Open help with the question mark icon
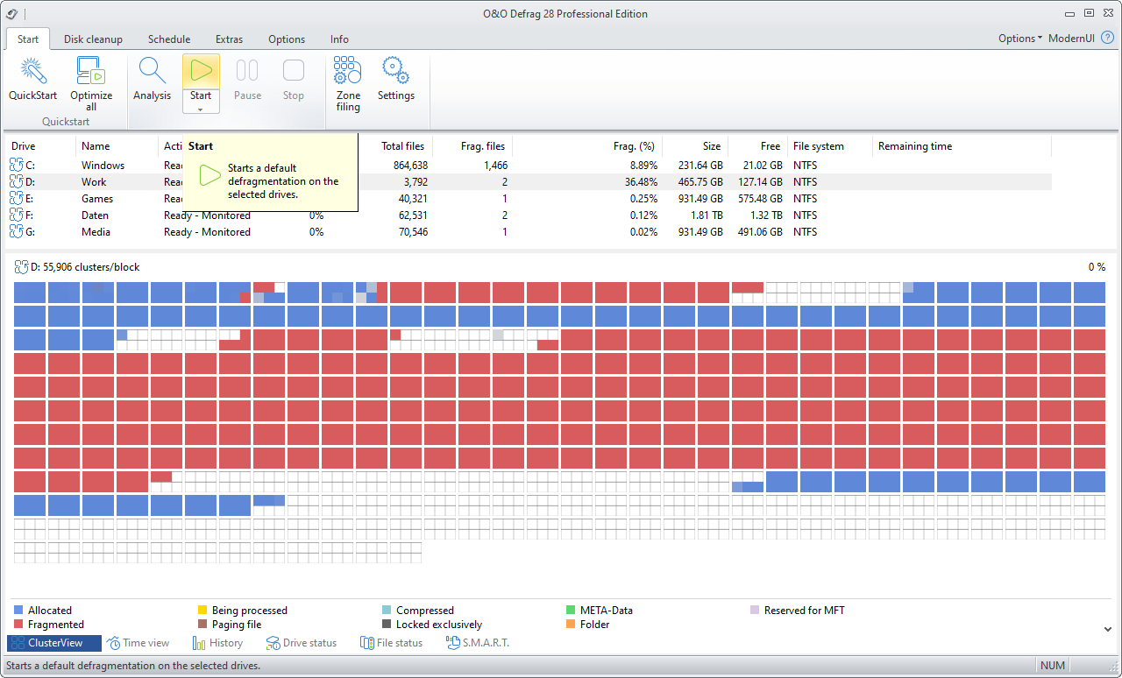The width and height of the screenshot is (1122, 678). [1107, 38]
